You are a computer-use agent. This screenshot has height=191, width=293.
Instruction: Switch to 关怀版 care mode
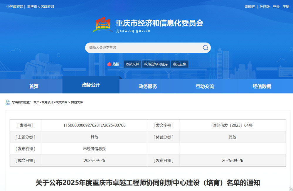[x=265, y=6]
